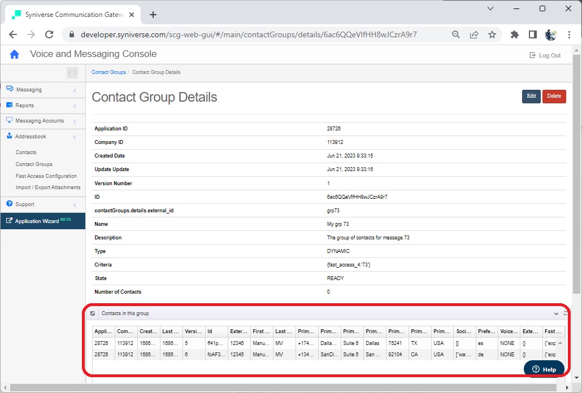Click the browser zoom magnifier icon
This screenshot has width=582, height=393.
click(x=456, y=34)
